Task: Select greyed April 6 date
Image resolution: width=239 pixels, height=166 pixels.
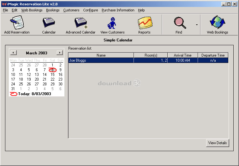Action: [x=61, y=89]
